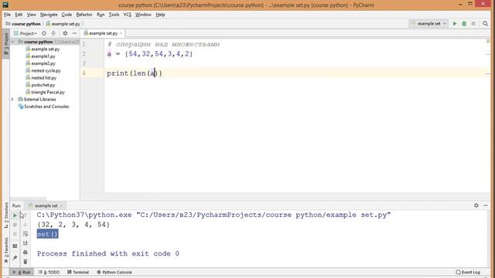This screenshot has height=278, width=495.
Task: Toggle the 2: Structure side tab
Action: click(x=5, y=215)
